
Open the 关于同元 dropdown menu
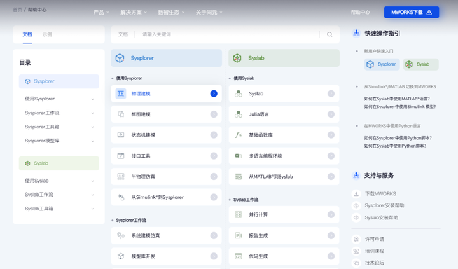click(x=209, y=12)
